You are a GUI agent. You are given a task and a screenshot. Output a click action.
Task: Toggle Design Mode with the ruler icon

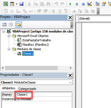(90, 4)
